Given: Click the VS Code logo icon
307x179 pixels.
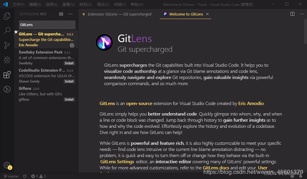Looking at the screenshot, I should [5, 4].
